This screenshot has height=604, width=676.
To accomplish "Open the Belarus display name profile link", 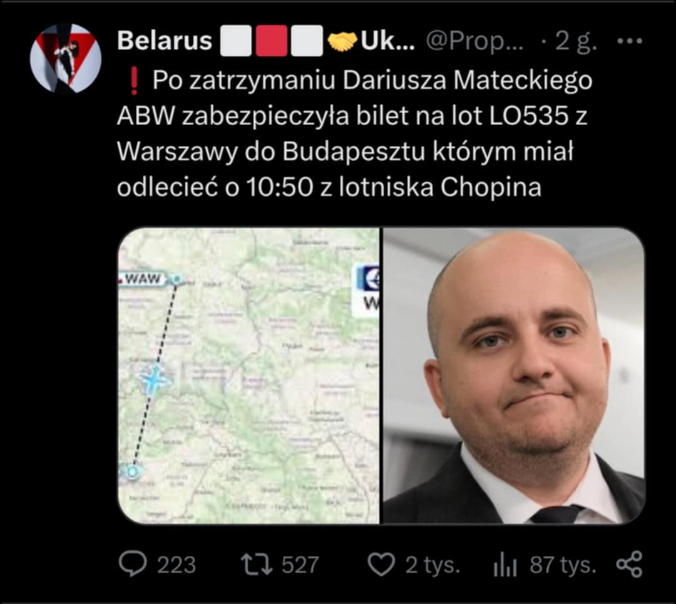I will [164, 41].
